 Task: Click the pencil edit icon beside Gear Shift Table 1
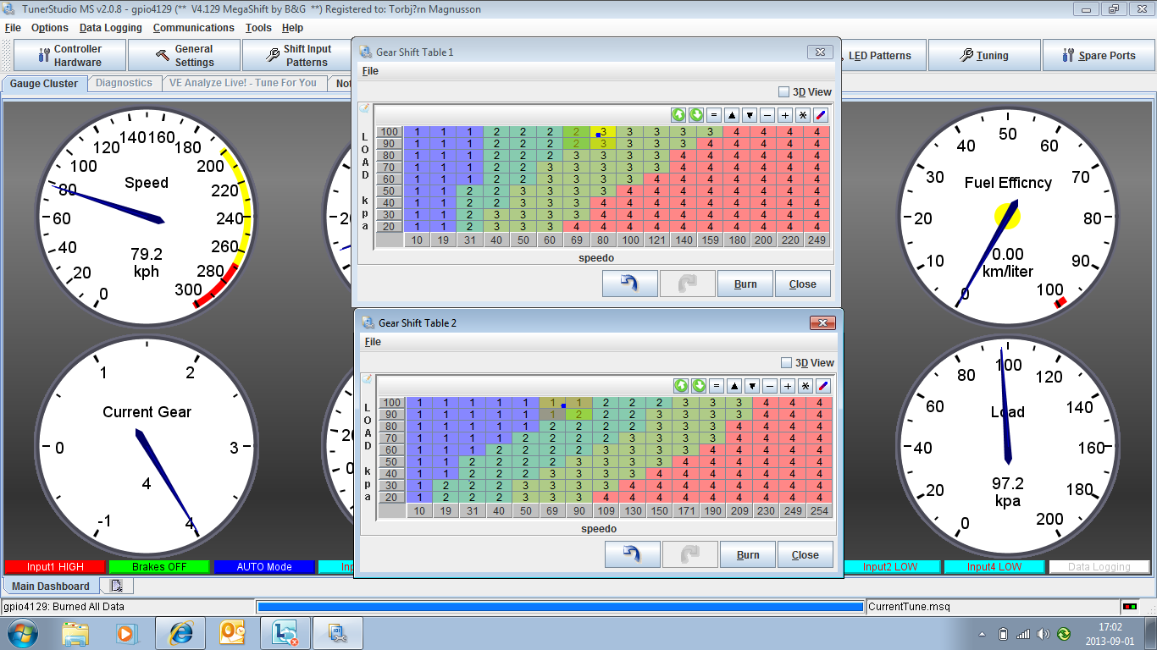365,108
